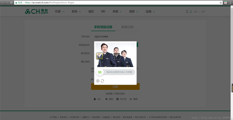233x120 pixels.
Task: Click the captcha close (X) icon
Action: [98, 81]
